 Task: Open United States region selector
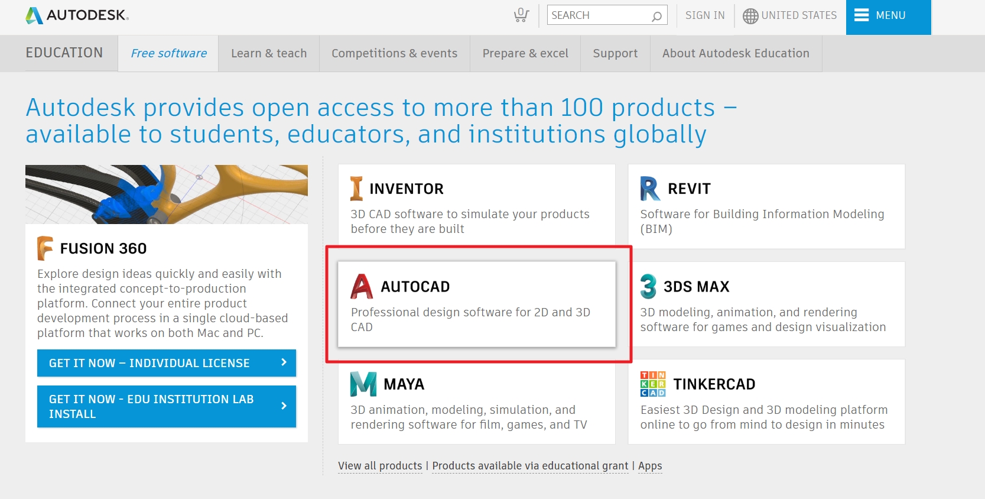click(790, 15)
